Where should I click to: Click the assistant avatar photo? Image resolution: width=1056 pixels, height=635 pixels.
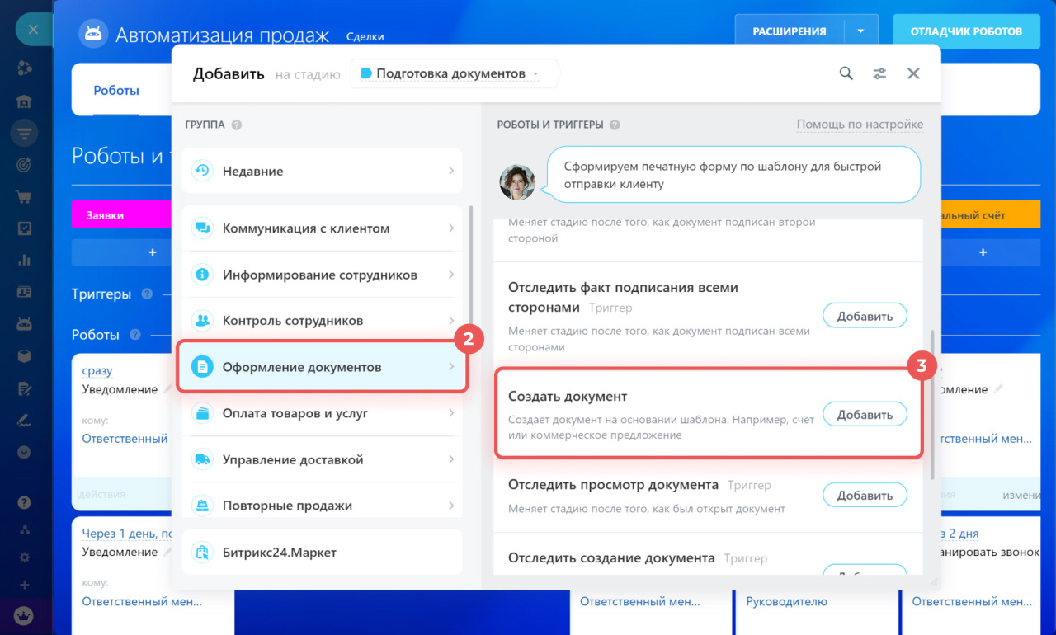click(517, 182)
